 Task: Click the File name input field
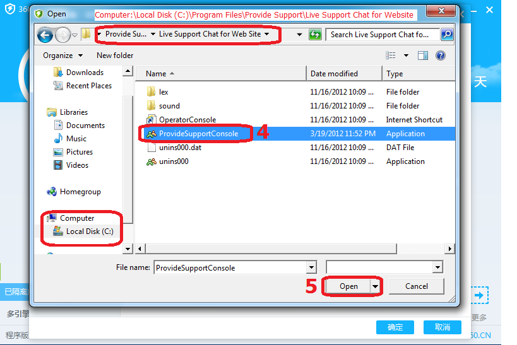point(230,267)
